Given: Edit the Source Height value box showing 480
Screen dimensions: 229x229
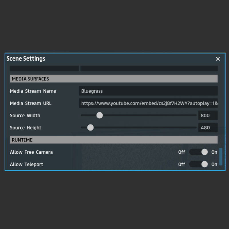Looking at the screenshot, I should [x=208, y=128].
